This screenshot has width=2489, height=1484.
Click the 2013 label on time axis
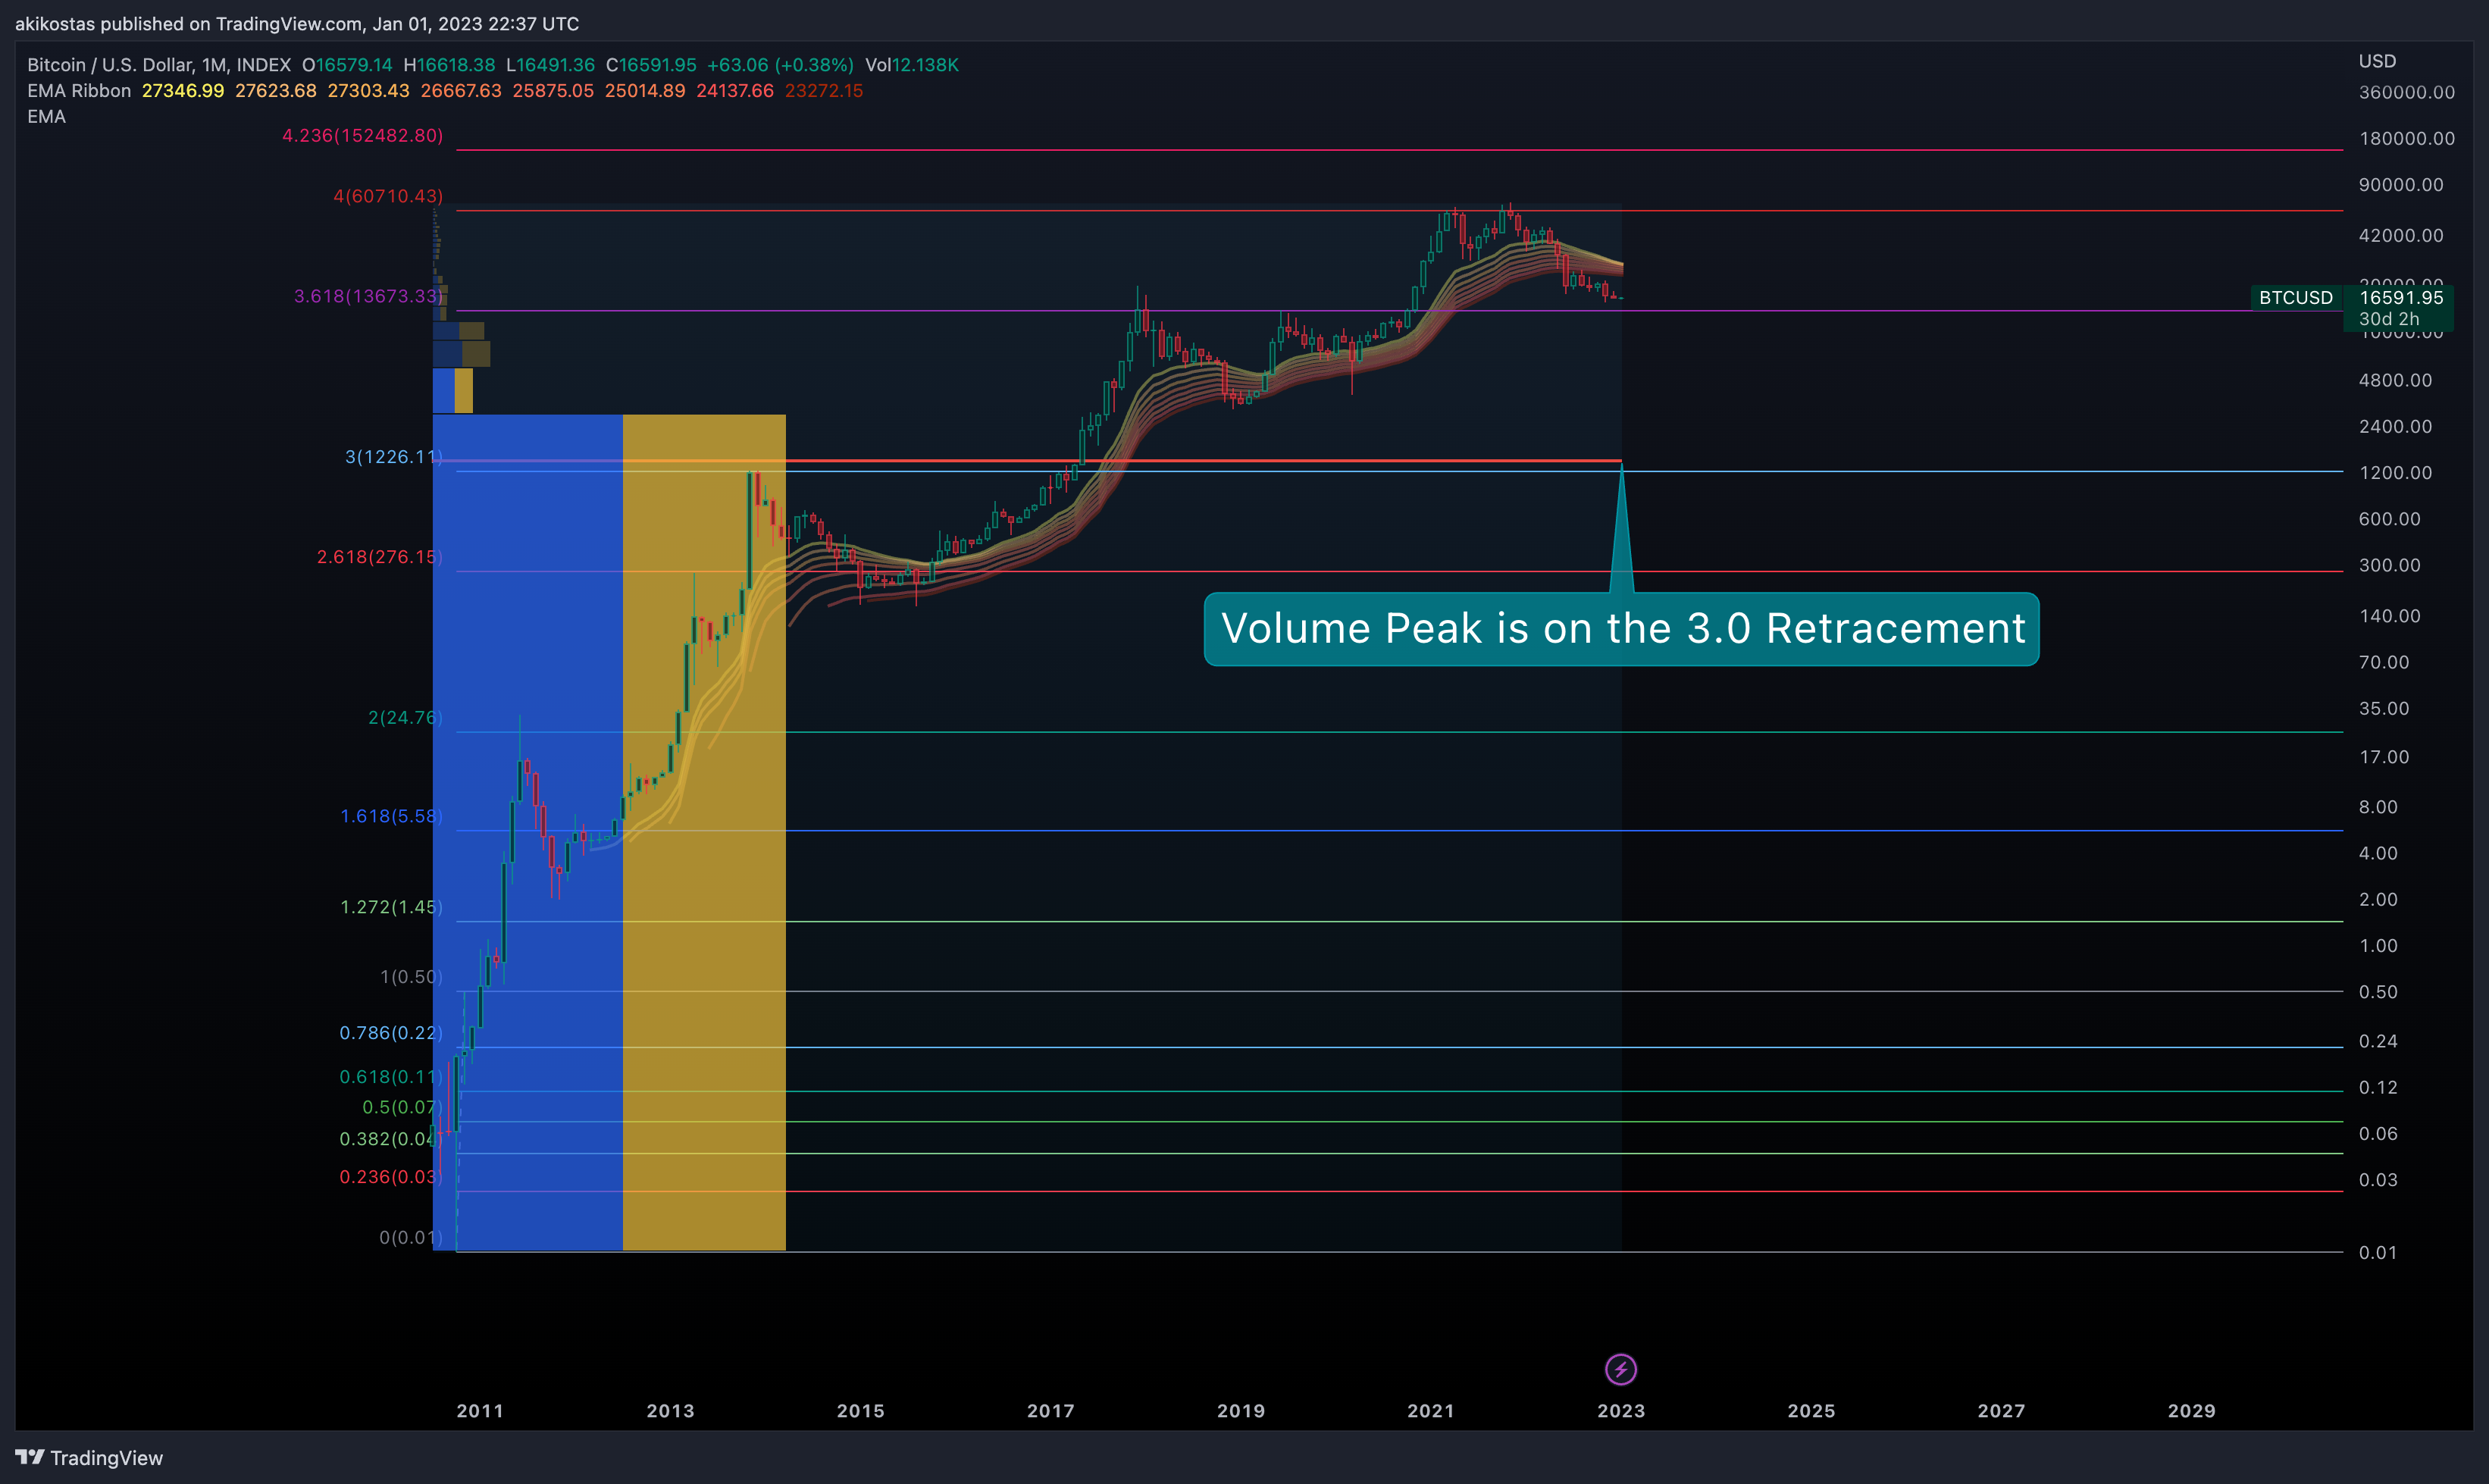670,1411
